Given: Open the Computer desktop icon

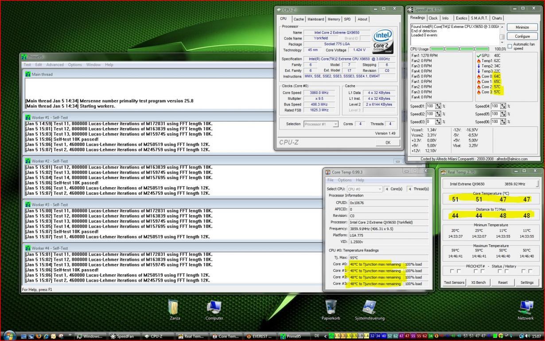Looking at the screenshot, I should 214,310.
